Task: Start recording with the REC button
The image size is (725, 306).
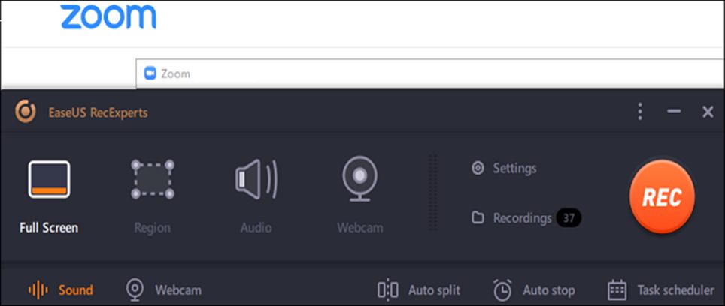Action: [x=662, y=197]
